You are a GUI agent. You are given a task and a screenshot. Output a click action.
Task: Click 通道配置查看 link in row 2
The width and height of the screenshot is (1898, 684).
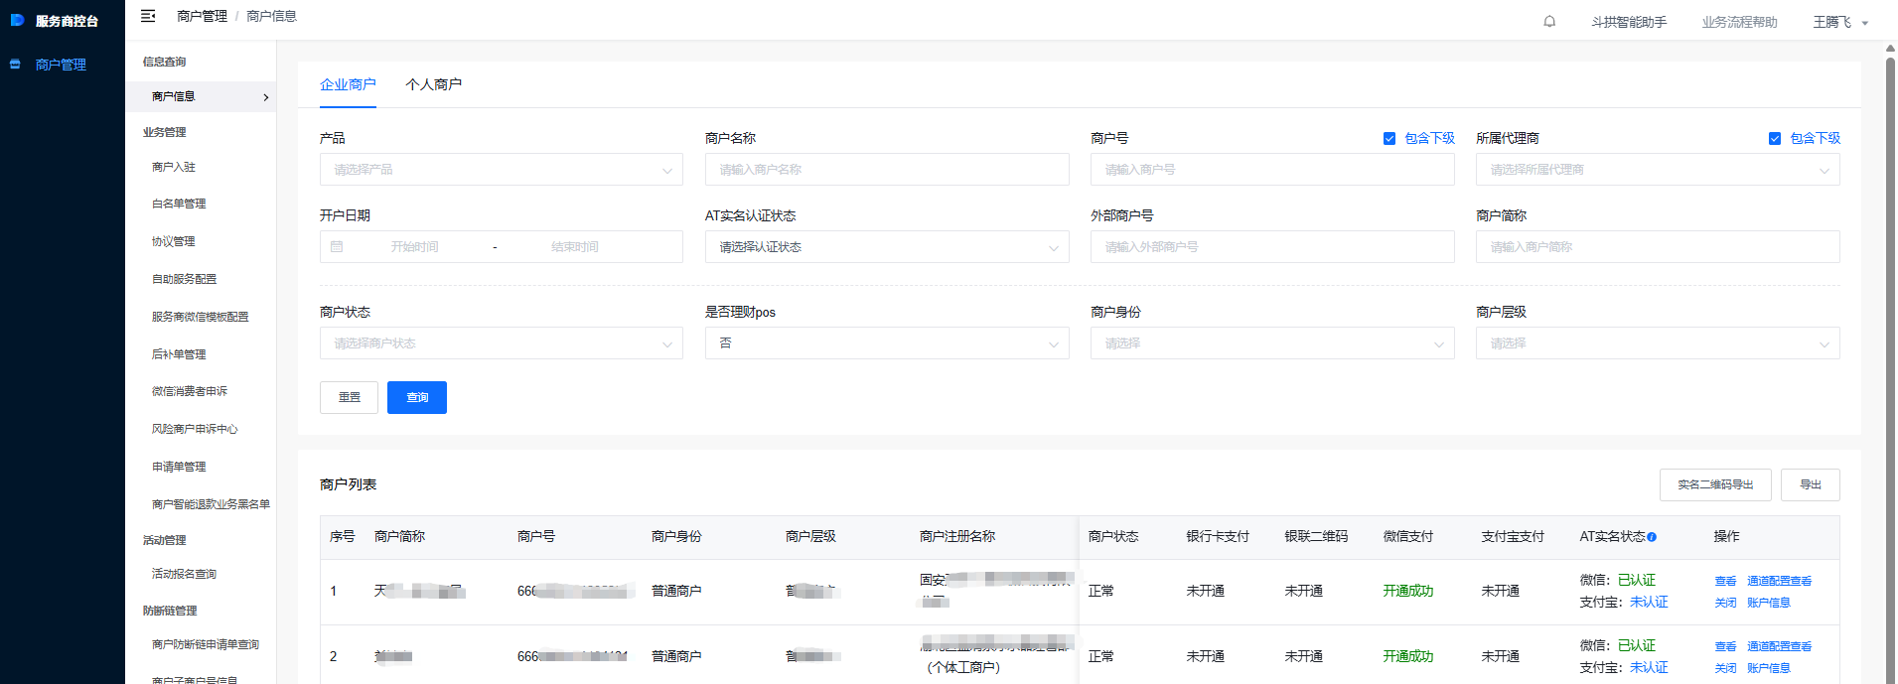[x=1779, y=646]
